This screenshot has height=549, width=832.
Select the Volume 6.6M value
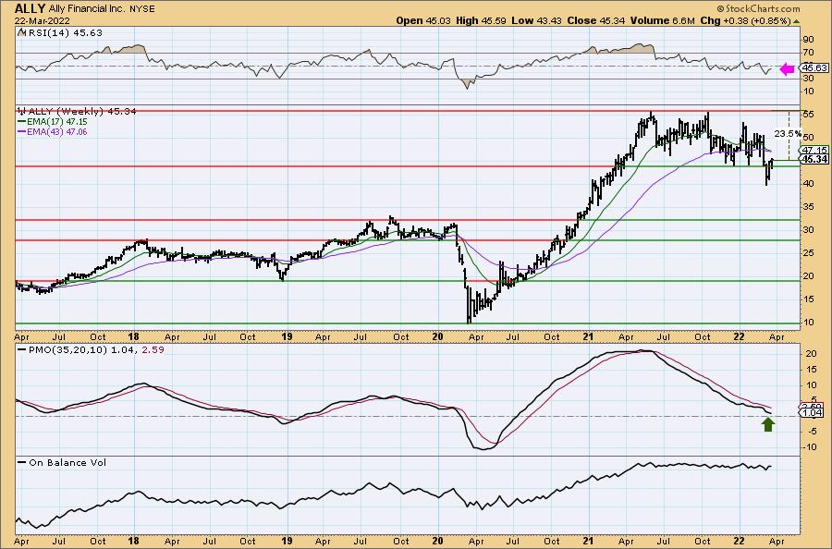662,20
